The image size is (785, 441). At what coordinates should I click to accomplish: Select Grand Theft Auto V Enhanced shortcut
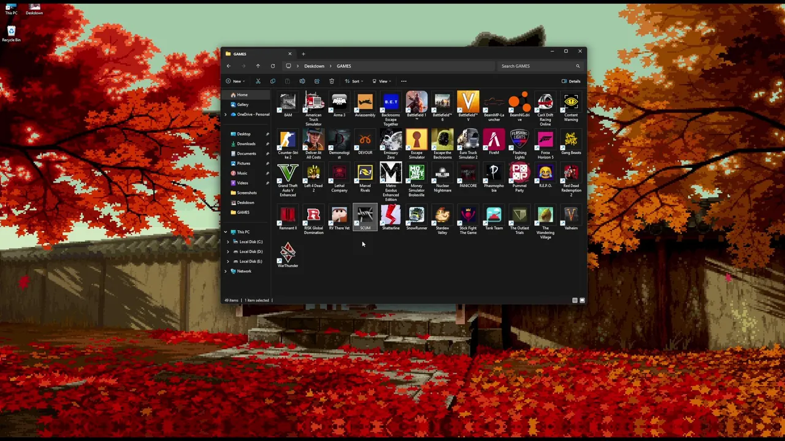coord(288,180)
